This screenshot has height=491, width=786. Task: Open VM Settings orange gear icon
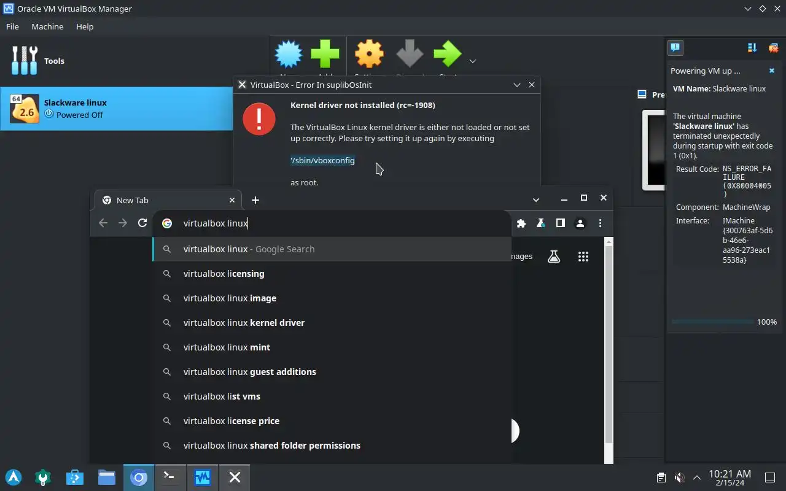(369, 54)
